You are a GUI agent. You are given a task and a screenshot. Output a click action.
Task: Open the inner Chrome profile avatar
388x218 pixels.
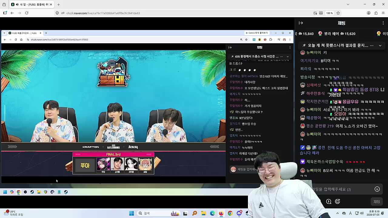(284, 40)
